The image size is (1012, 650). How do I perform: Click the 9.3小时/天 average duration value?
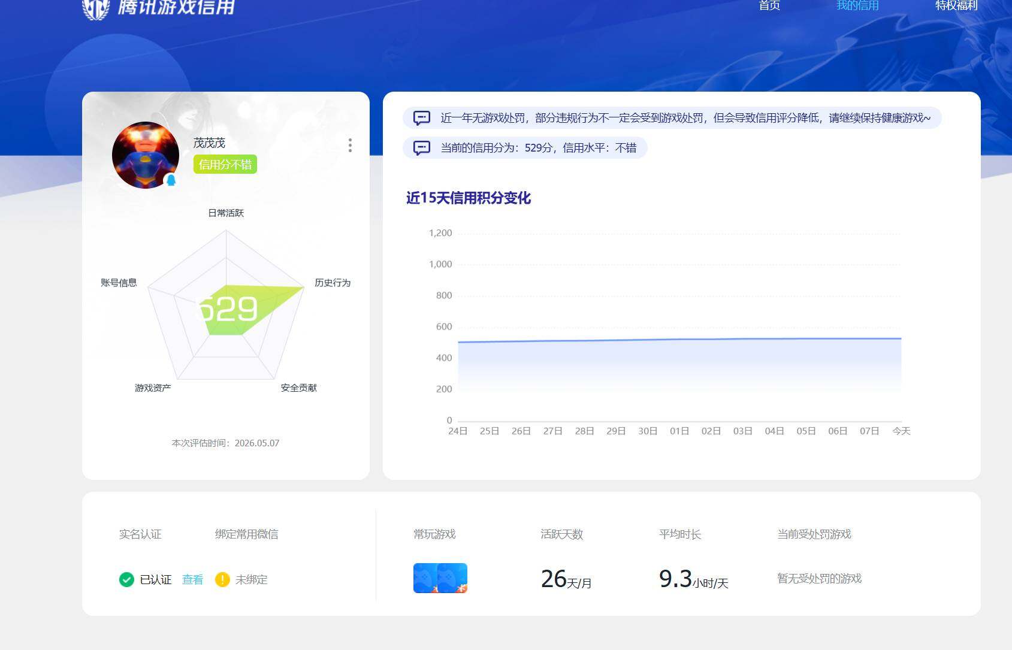(694, 579)
